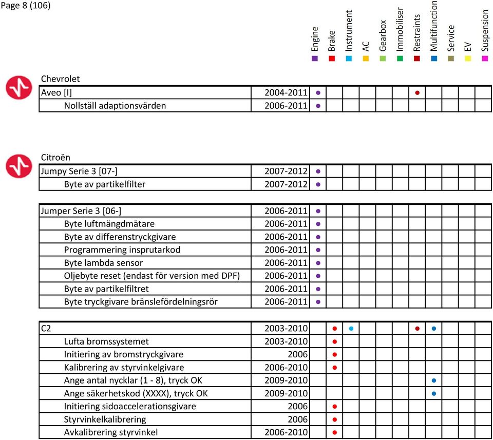The image size is (493, 440).
Task: Click the Engine dot for Byte av partikelfilter
Action: click(318, 184)
